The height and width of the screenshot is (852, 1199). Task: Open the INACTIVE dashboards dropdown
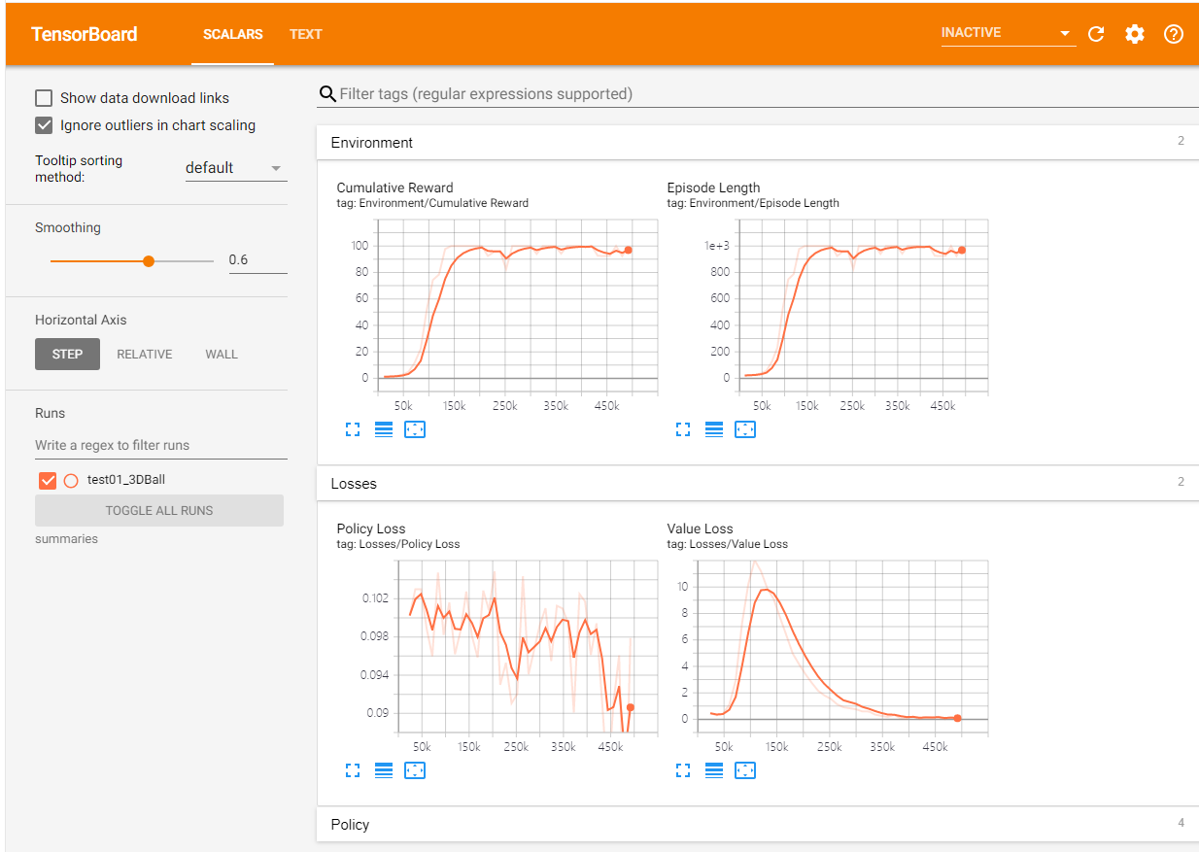[x=1008, y=33]
